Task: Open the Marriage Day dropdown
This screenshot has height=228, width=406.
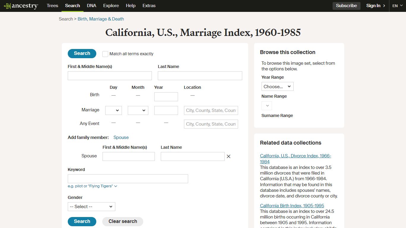Action: 114,110
